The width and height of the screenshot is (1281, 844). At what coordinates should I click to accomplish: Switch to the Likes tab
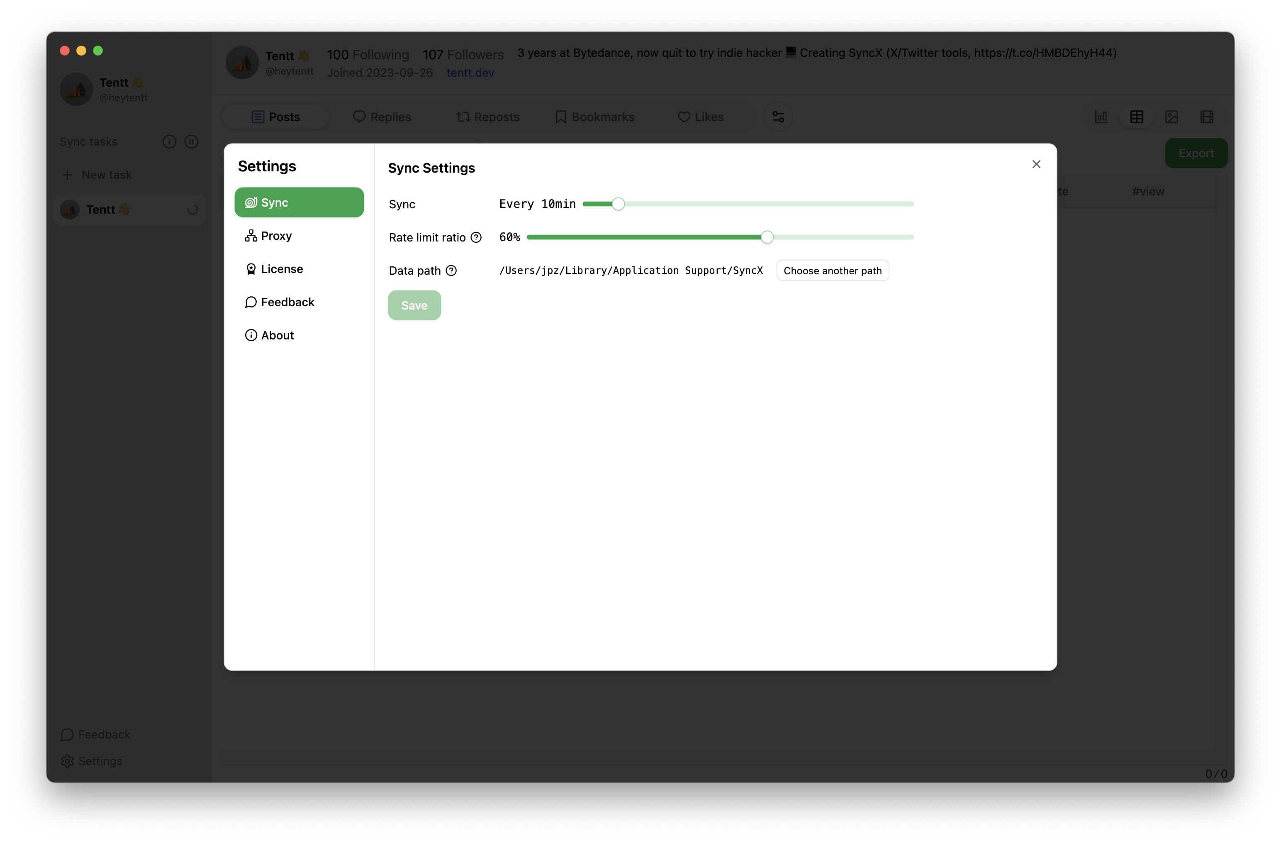[700, 117]
